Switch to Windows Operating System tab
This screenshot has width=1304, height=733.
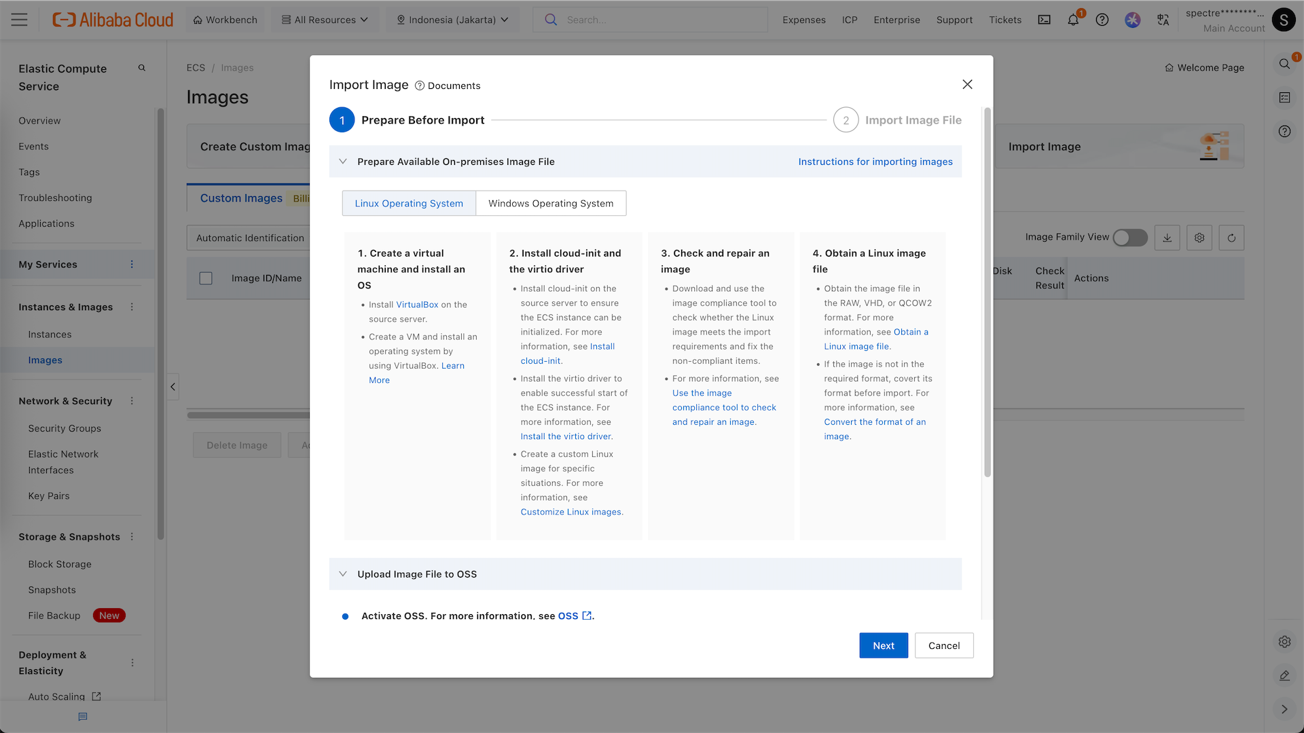point(551,203)
